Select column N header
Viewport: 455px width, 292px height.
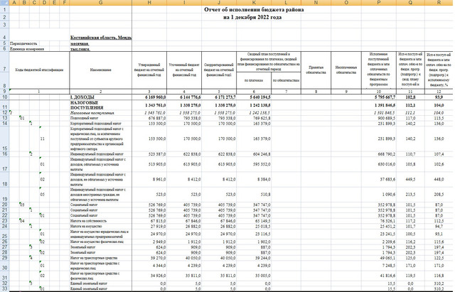coord(316,3)
